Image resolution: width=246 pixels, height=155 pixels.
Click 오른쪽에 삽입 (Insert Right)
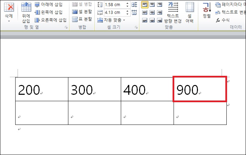point(50,20)
